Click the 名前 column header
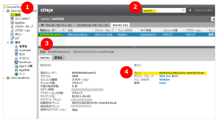The height and width of the screenshot is (121, 218). coord(80,30)
